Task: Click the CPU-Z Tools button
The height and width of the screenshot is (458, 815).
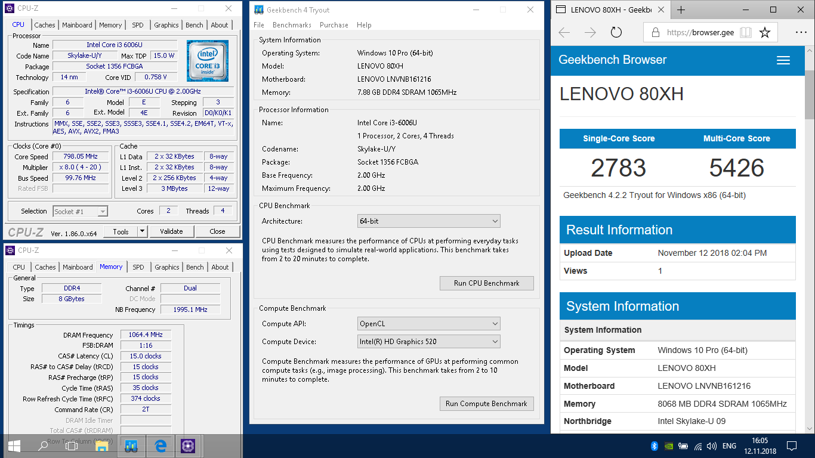Action: click(x=121, y=231)
